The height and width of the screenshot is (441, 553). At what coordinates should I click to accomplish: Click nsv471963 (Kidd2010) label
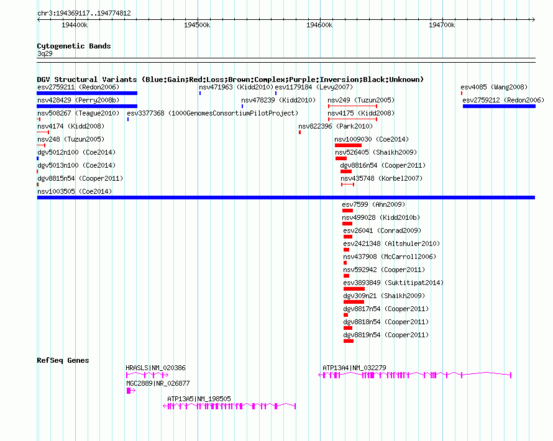[236, 87]
